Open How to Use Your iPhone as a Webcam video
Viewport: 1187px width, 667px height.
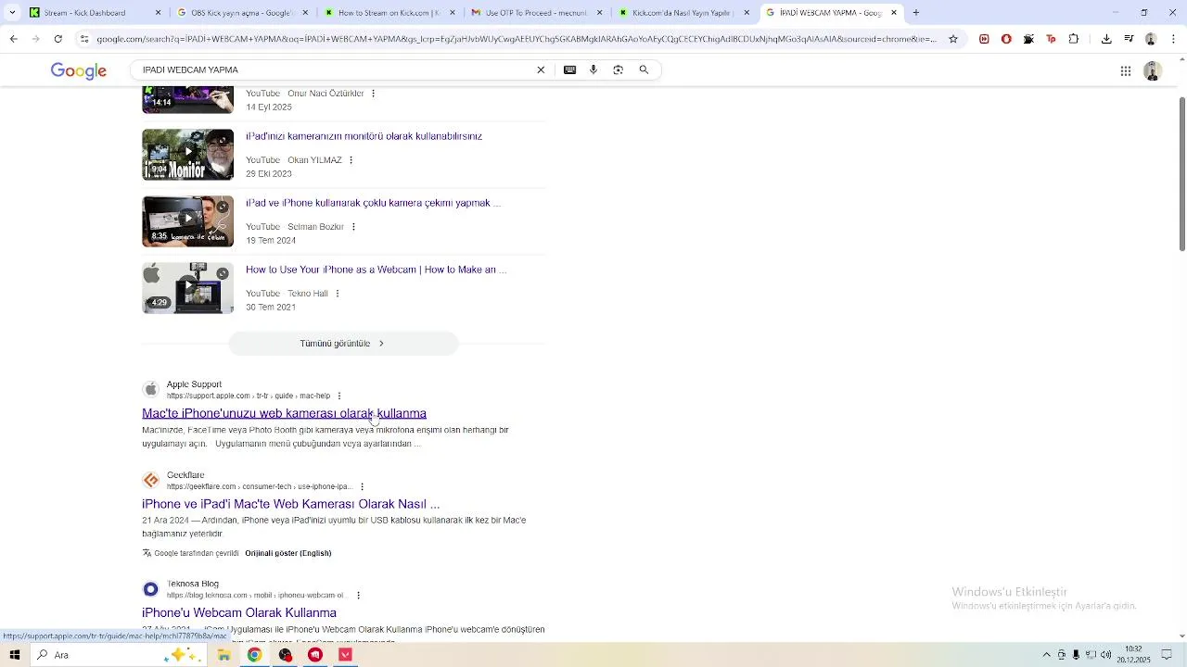(x=376, y=270)
